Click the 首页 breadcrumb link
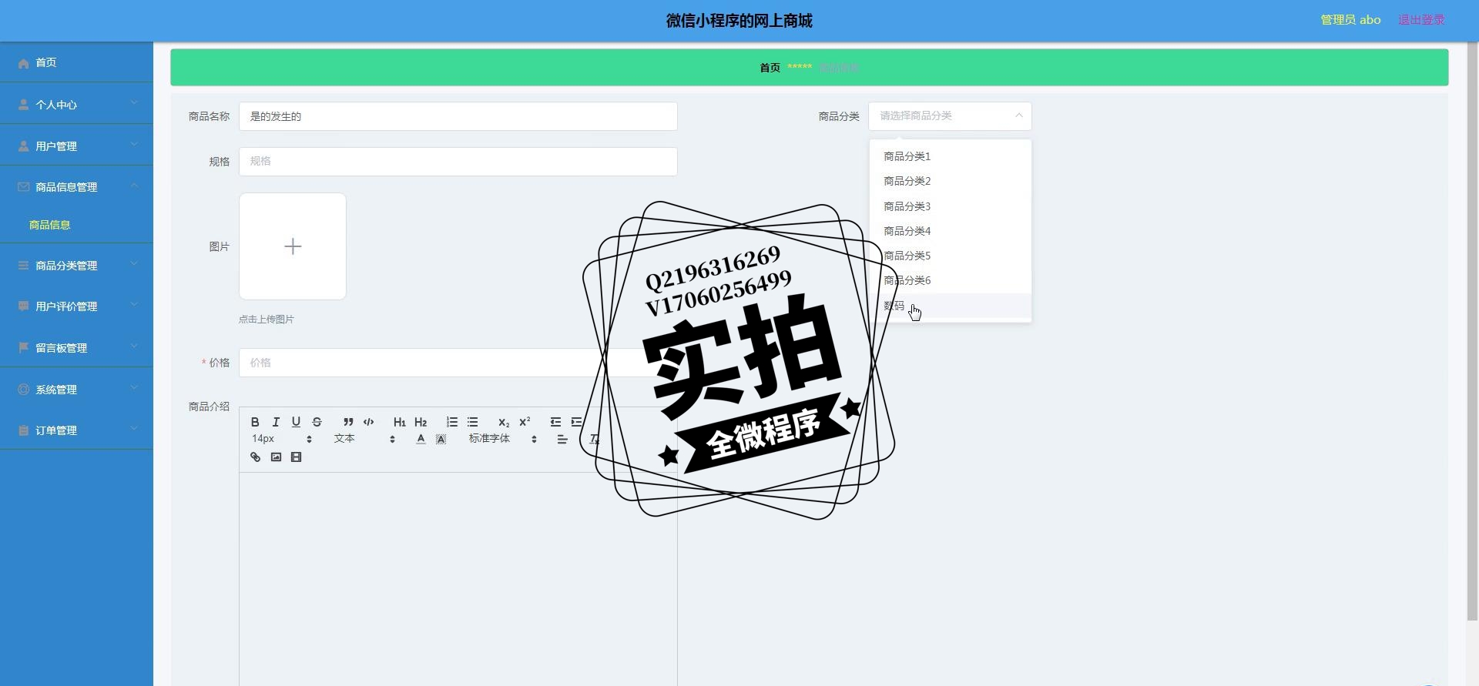Image resolution: width=1479 pixels, height=686 pixels. coord(770,68)
